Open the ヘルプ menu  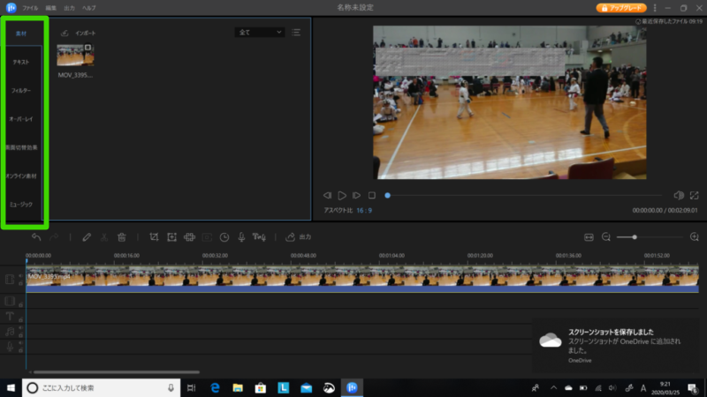tap(89, 8)
